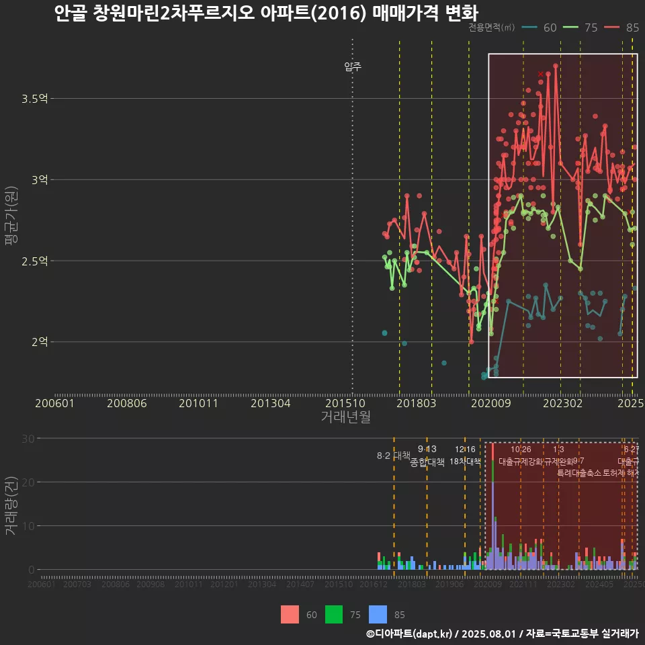The height and width of the screenshot is (645, 645).
Task: Click the 10·26 date annotation
Action: click(x=521, y=449)
